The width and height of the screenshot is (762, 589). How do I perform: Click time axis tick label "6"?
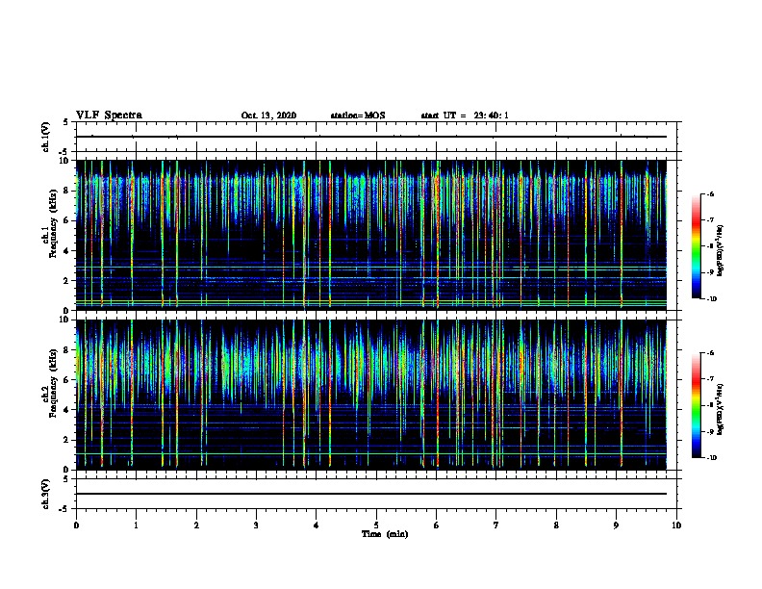pos(437,525)
